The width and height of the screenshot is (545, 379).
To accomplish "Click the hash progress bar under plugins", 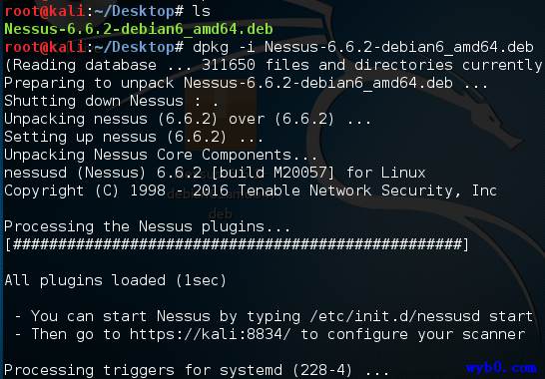I will click(237, 244).
